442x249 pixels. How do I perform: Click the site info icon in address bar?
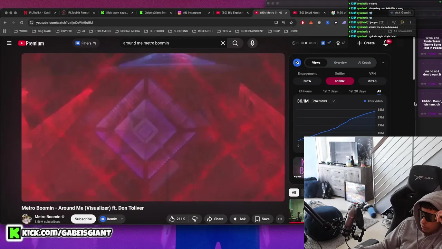click(x=31, y=22)
